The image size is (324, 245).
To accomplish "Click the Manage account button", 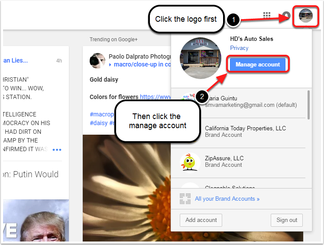I will click(x=258, y=64).
